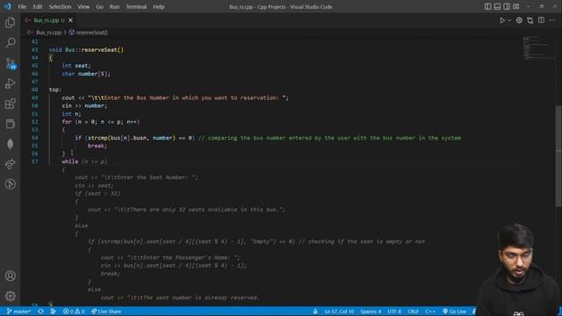Select the Bus_rs.cpp editor tab
562x316 pixels.
(49, 20)
